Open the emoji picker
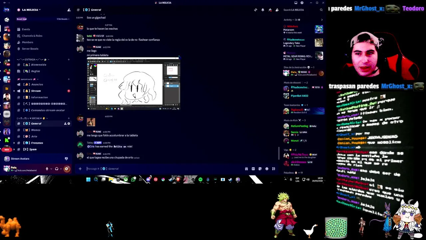Image resolution: width=426 pixels, height=240 pixels. point(267,169)
